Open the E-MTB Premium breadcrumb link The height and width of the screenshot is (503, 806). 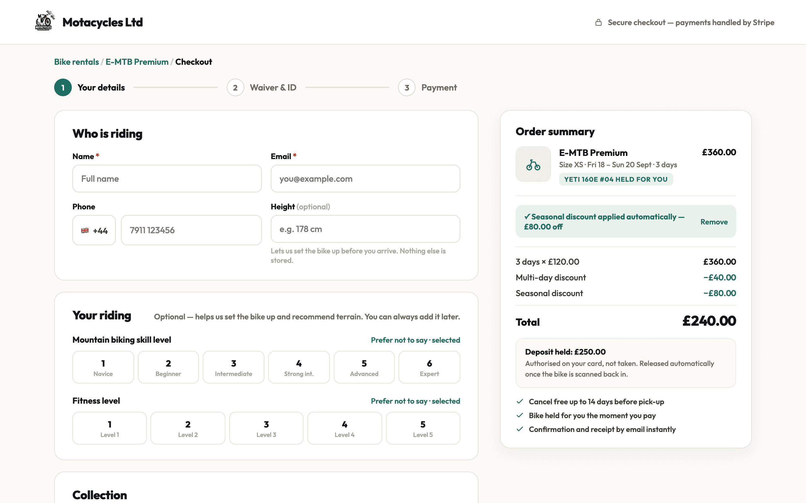coord(137,62)
